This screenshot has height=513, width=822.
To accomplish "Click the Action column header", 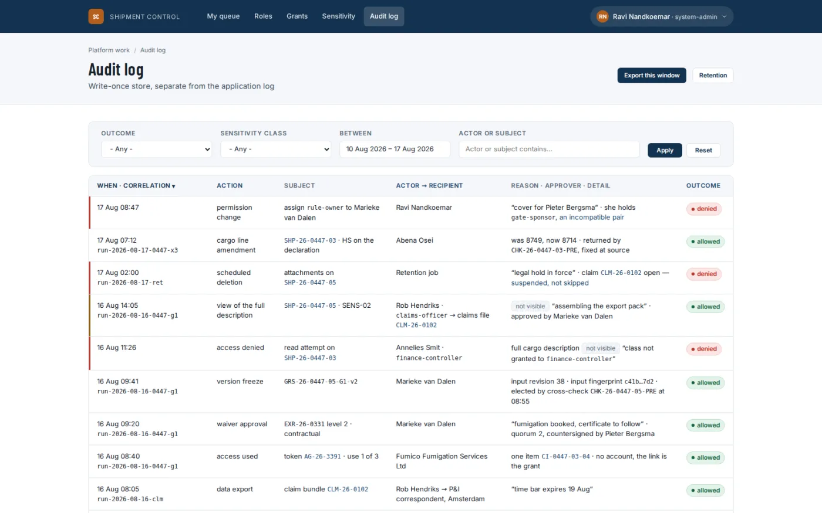I will click(230, 186).
